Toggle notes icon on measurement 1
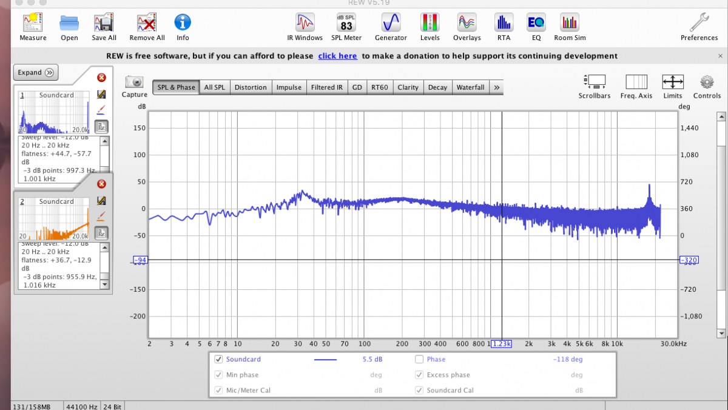728x410 pixels. click(x=101, y=127)
